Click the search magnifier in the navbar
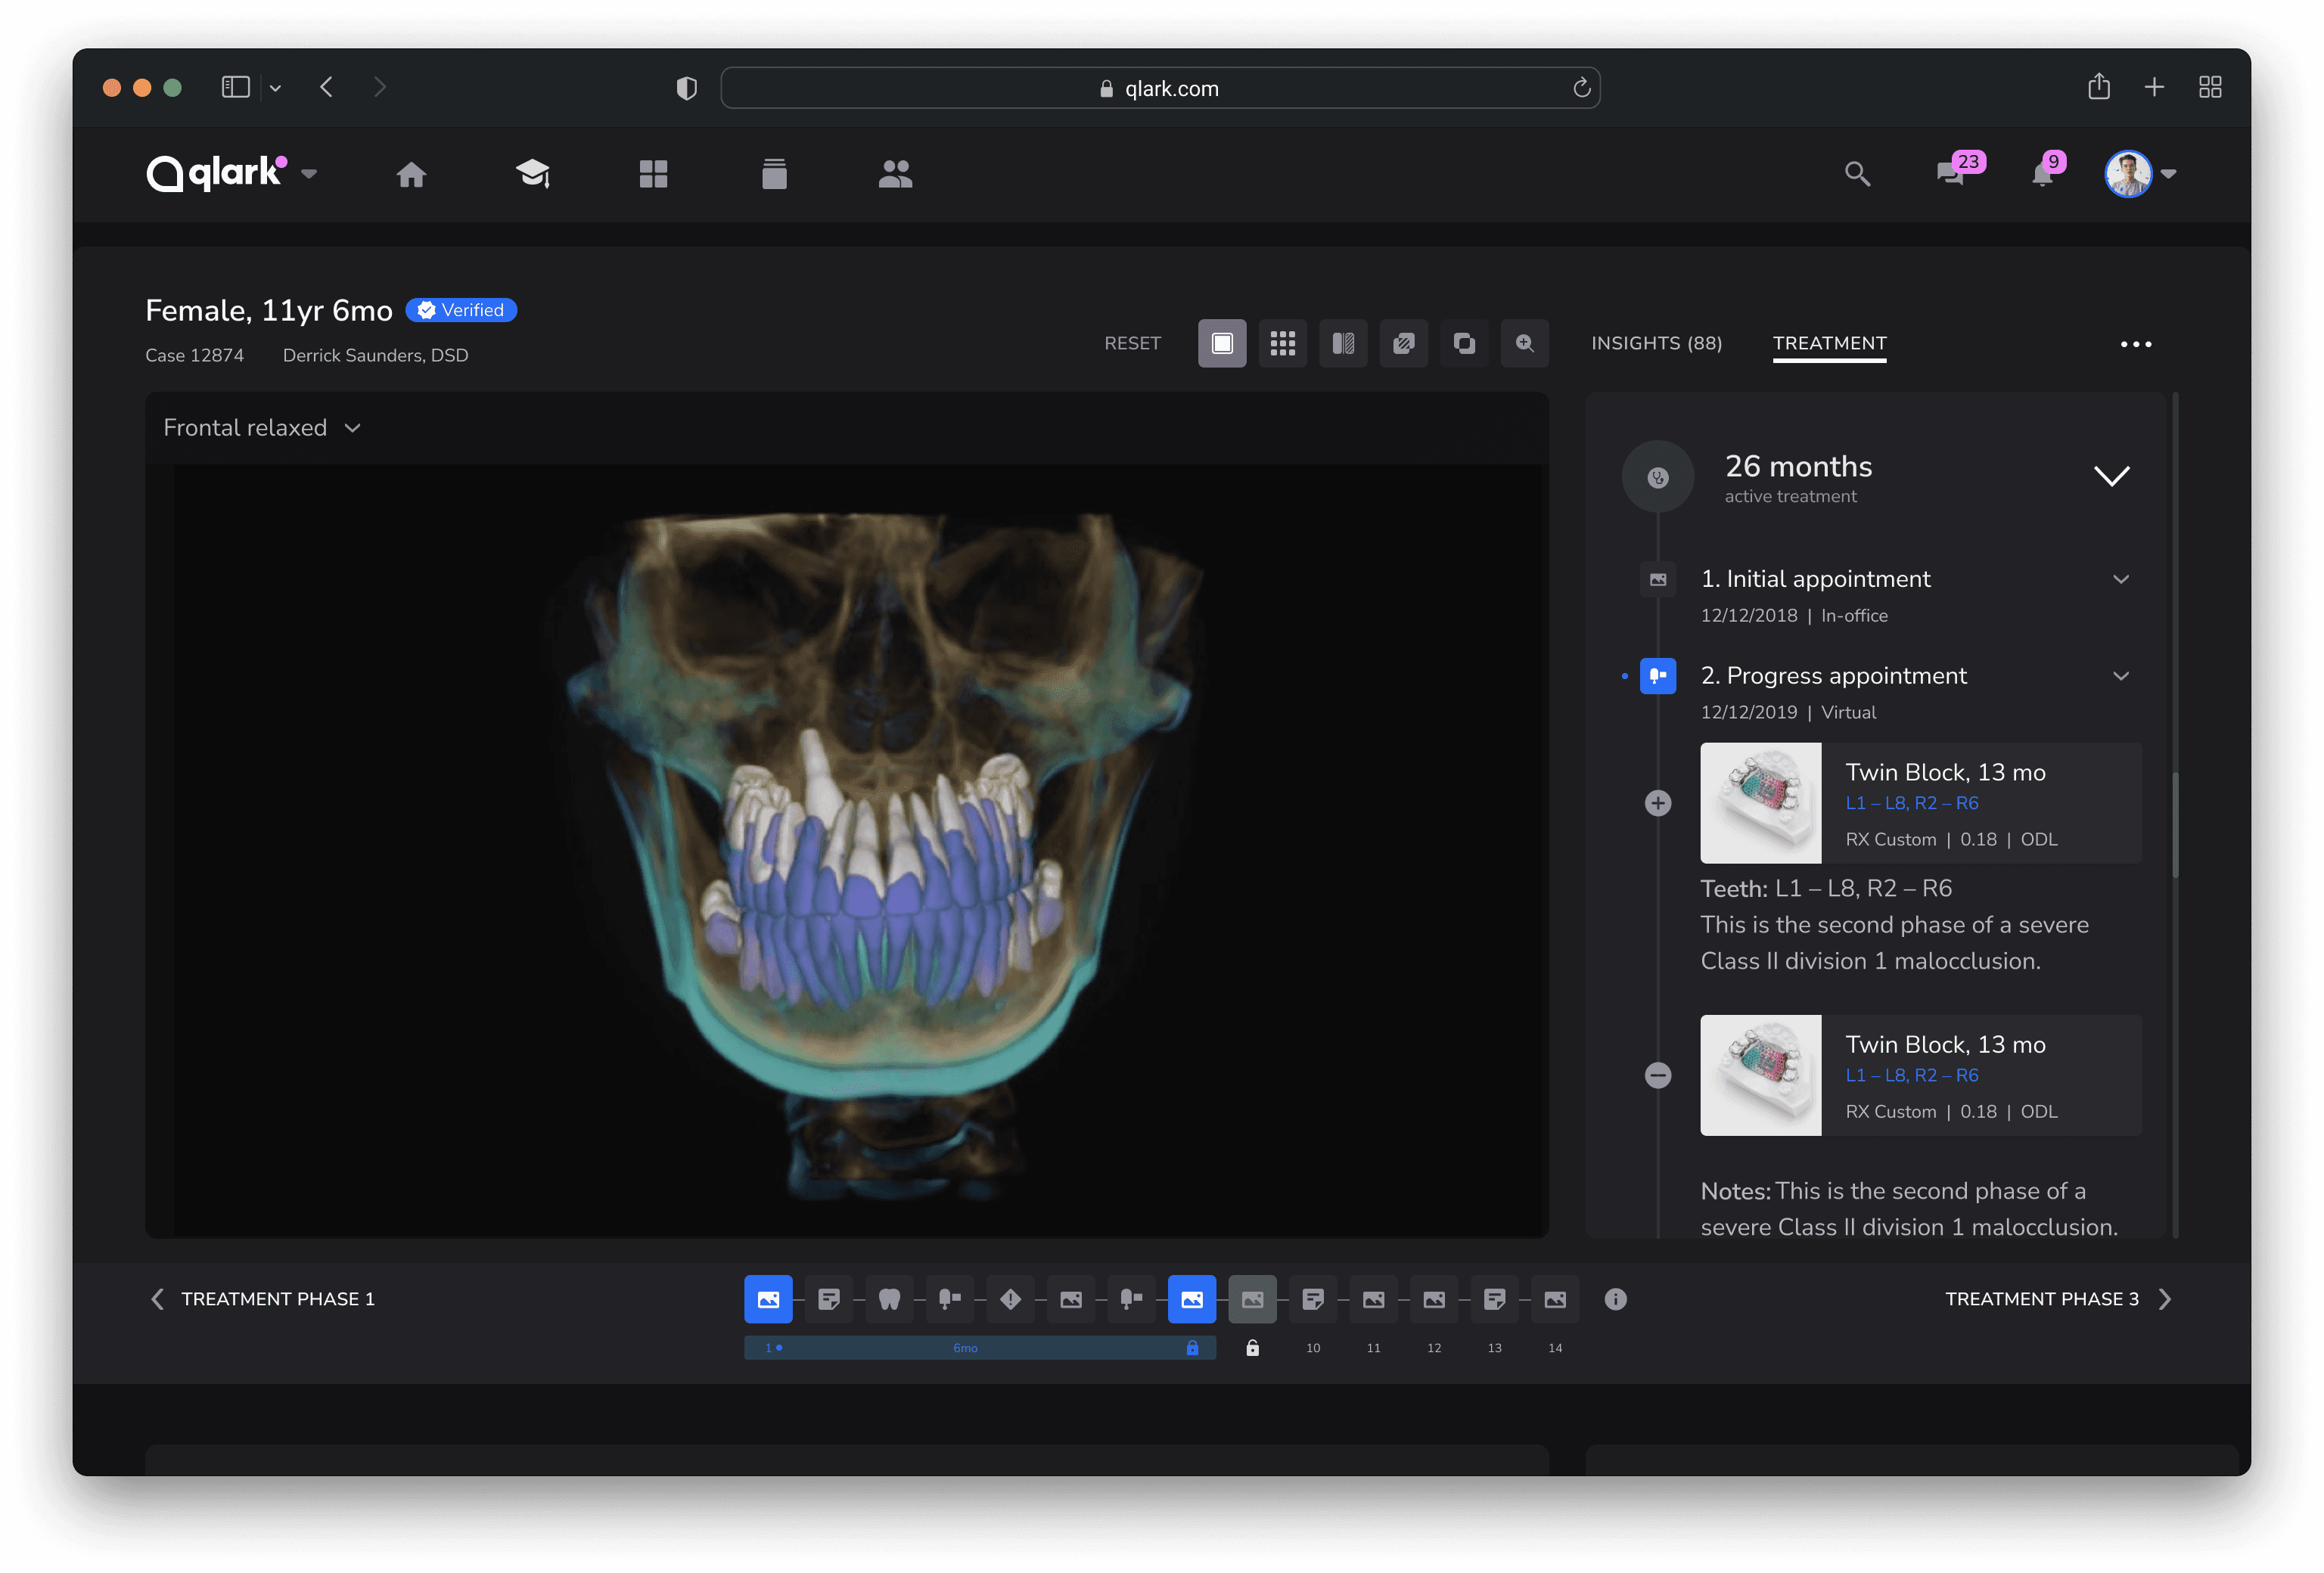The image size is (2324, 1573). (x=1857, y=174)
